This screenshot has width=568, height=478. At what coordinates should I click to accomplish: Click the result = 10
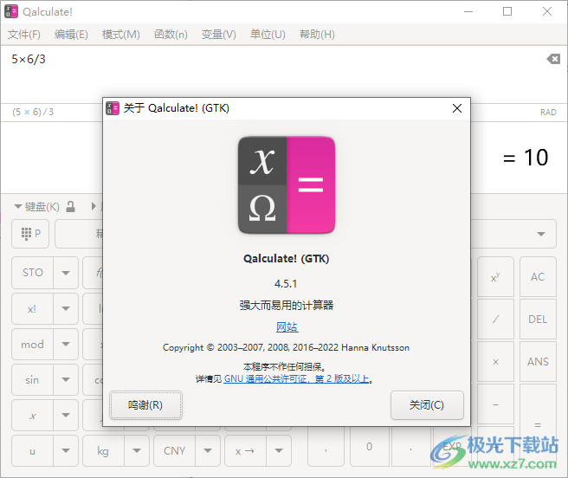(x=526, y=158)
